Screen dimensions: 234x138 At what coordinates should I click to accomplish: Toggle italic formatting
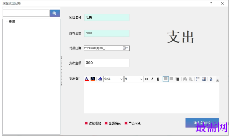click(152, 79)
